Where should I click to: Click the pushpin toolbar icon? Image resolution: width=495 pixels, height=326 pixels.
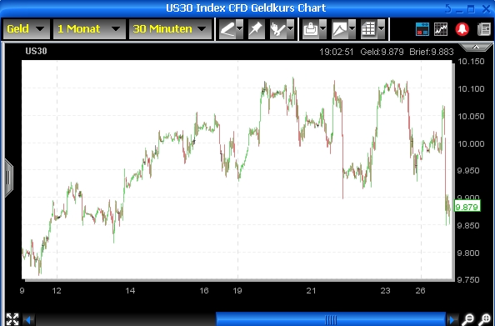pyautogui.click(x=256, y=29)
